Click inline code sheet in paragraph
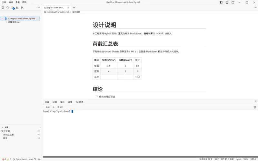 (x=160, y=33)
